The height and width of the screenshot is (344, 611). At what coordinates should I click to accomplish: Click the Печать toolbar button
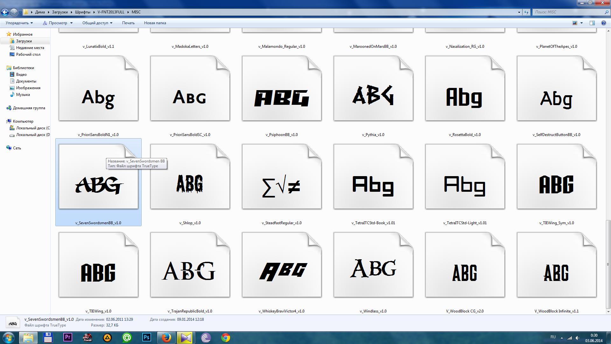click(128, 23)
